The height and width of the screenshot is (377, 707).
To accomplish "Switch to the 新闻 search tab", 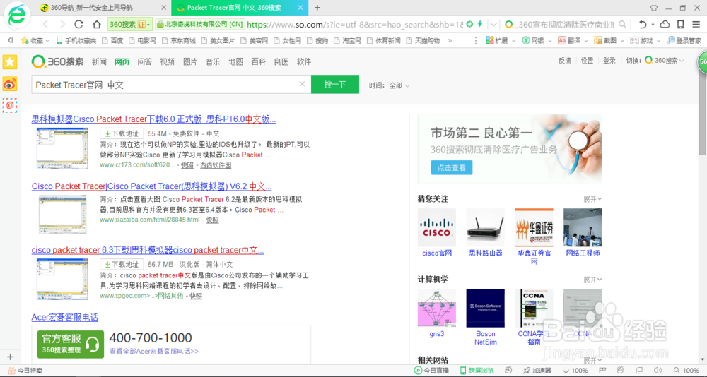I will point(99,61).
